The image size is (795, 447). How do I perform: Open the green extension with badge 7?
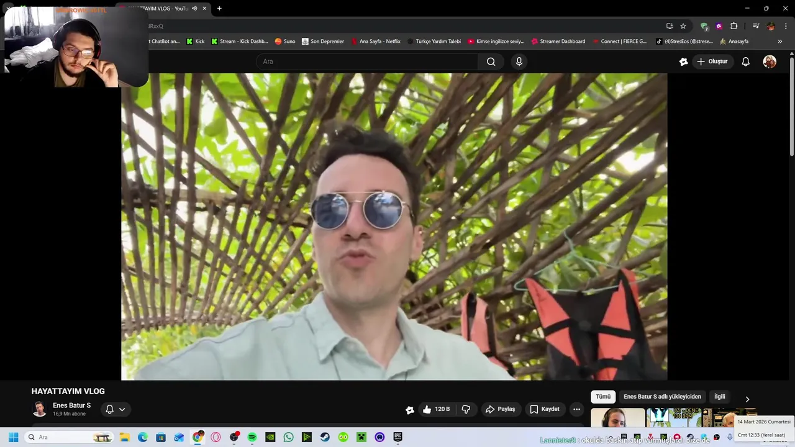704,26
